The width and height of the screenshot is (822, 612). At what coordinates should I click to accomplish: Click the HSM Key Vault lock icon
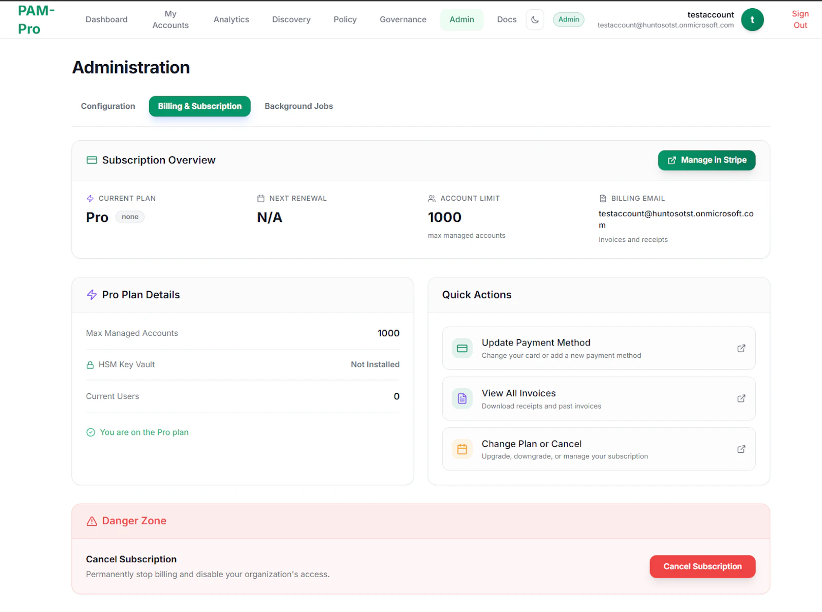[x=90, y=365]
